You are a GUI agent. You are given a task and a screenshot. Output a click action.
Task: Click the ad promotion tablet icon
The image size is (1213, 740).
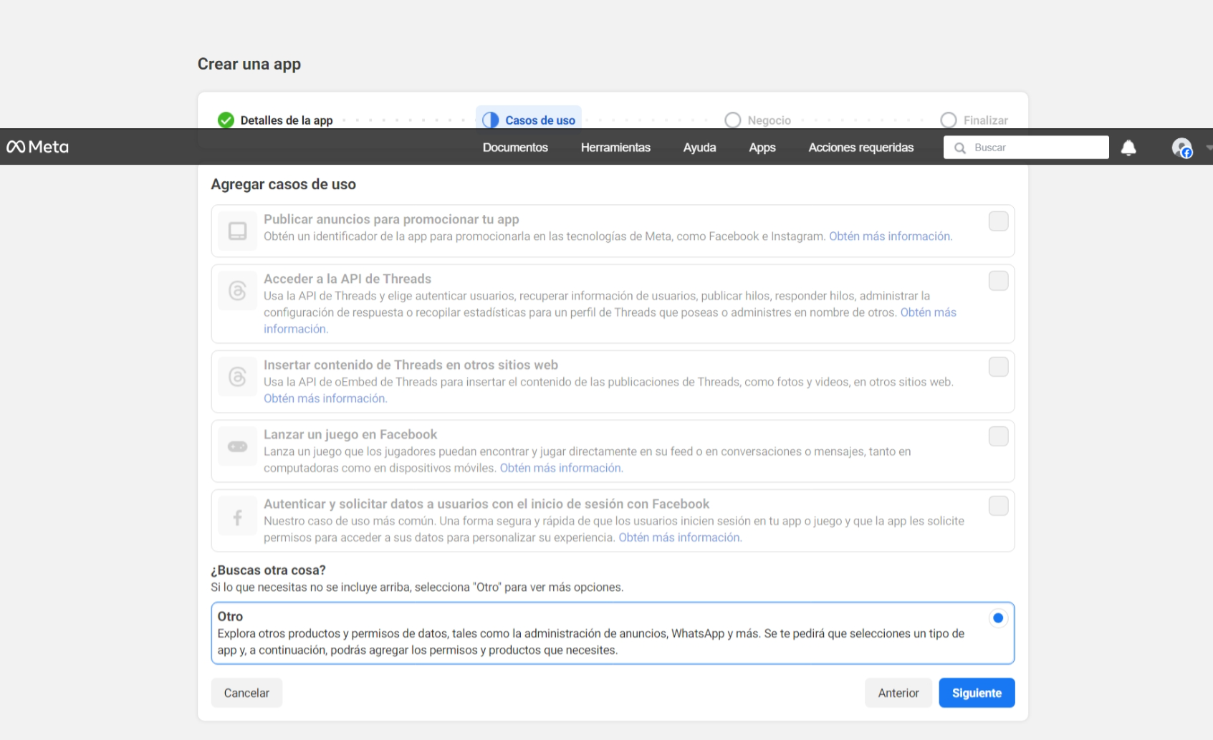point(237,231)
